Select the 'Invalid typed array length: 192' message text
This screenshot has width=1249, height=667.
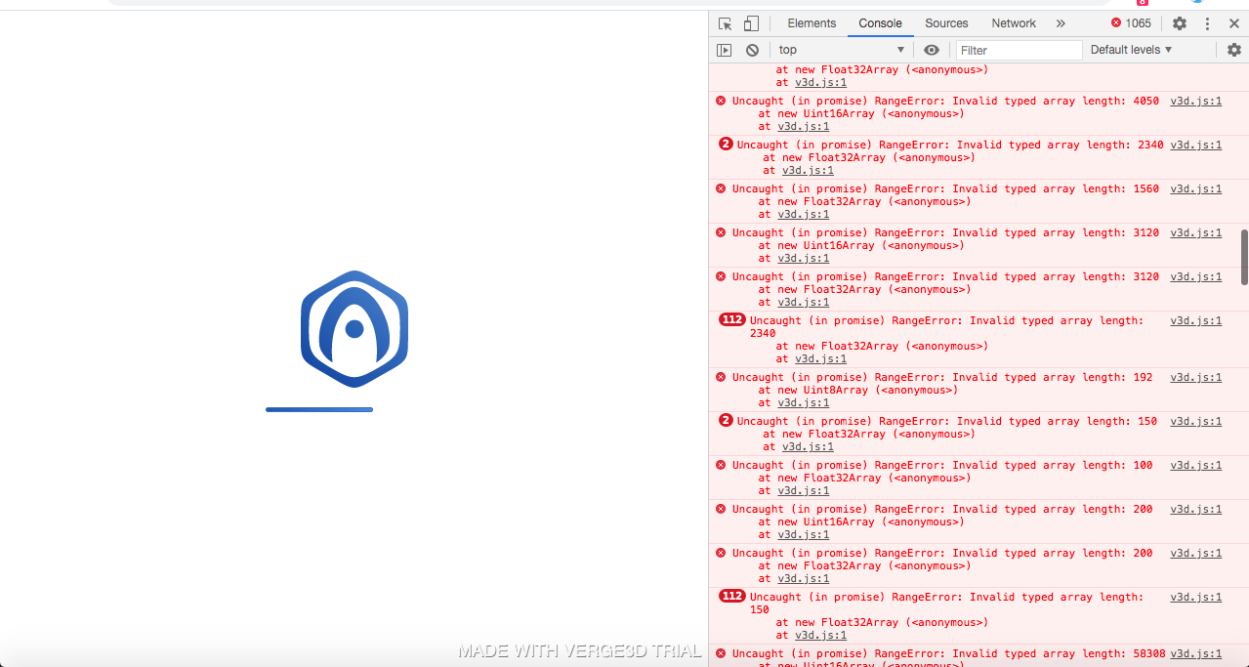[1053, 378]
